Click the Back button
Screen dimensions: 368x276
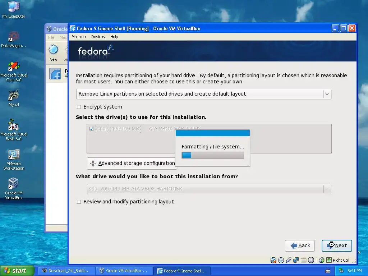click(300, 246)
